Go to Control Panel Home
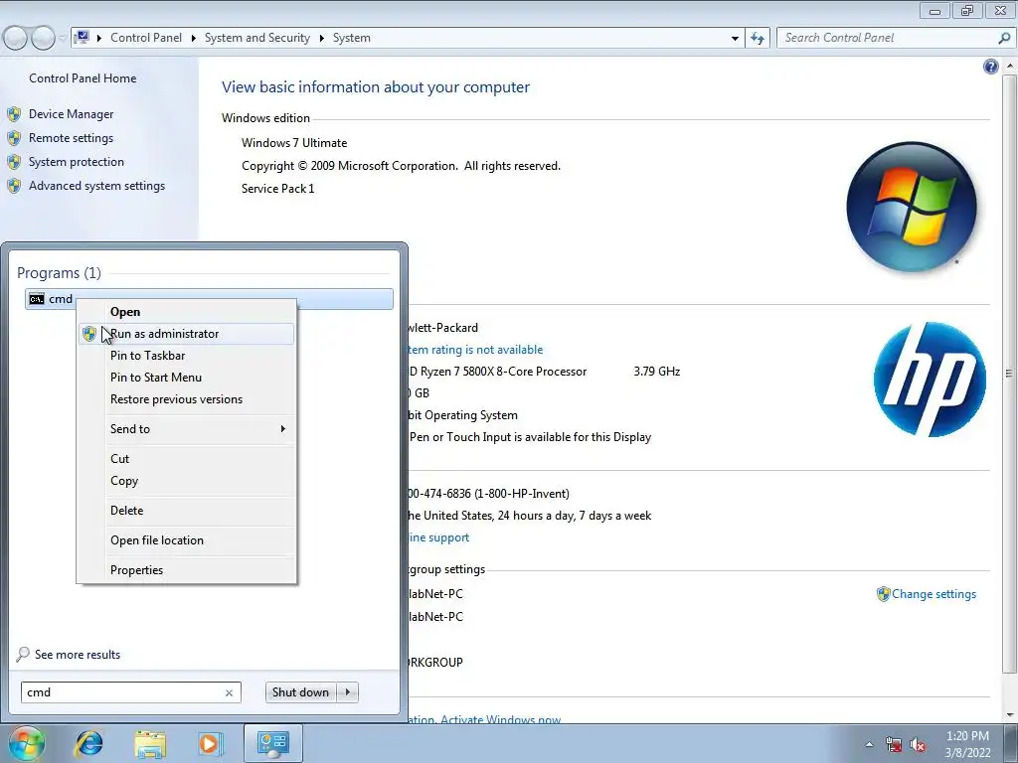1018x763 pixels. click(x=83, y=78)
